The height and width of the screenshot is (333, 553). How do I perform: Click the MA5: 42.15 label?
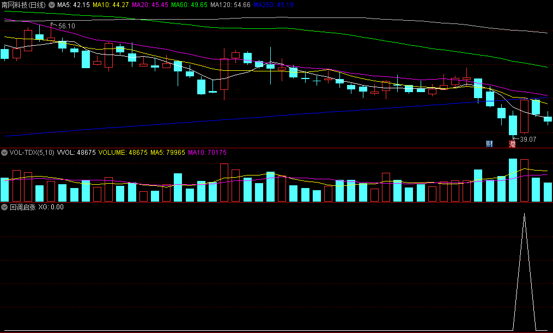(x=74, y=5)
